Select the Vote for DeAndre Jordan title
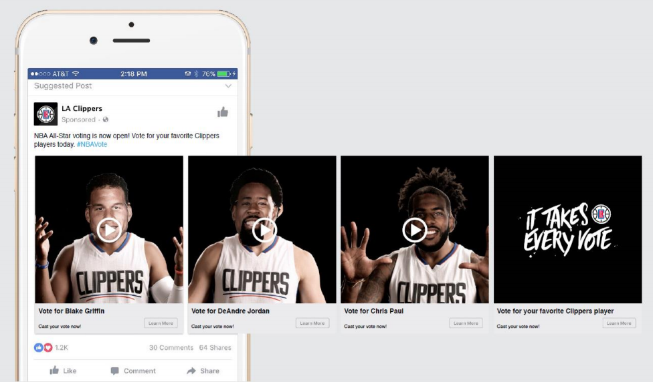This screenshot has width=653, height=382. [x=230, y=311]
